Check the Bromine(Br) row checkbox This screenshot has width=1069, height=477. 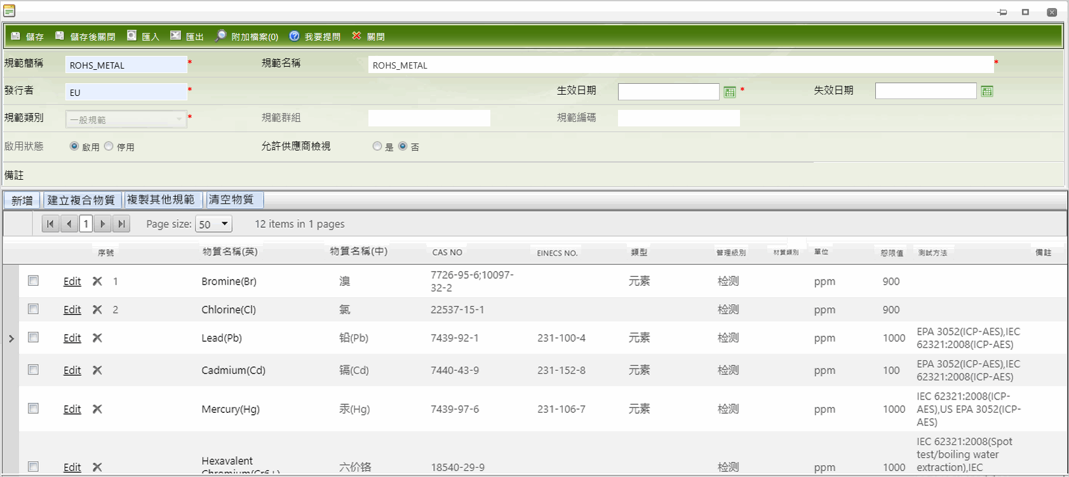pos(34,280)
